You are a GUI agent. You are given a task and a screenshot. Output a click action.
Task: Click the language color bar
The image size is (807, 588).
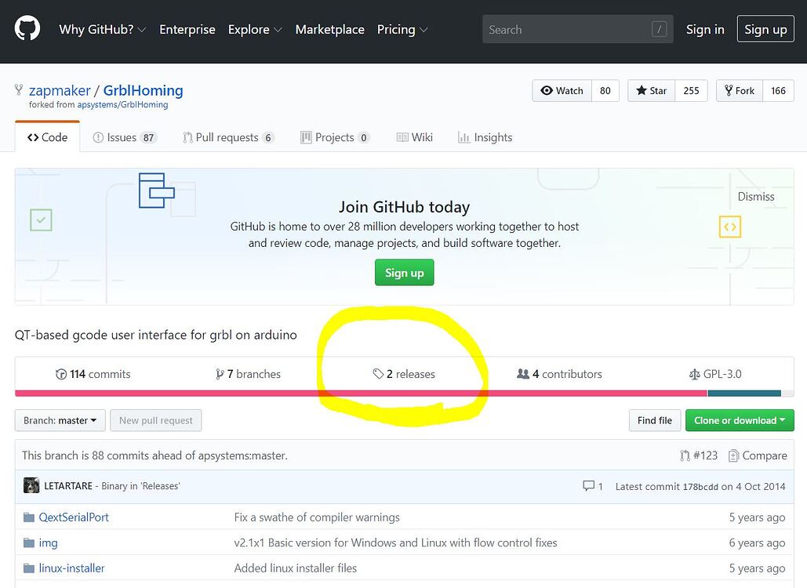click(353, 394)
